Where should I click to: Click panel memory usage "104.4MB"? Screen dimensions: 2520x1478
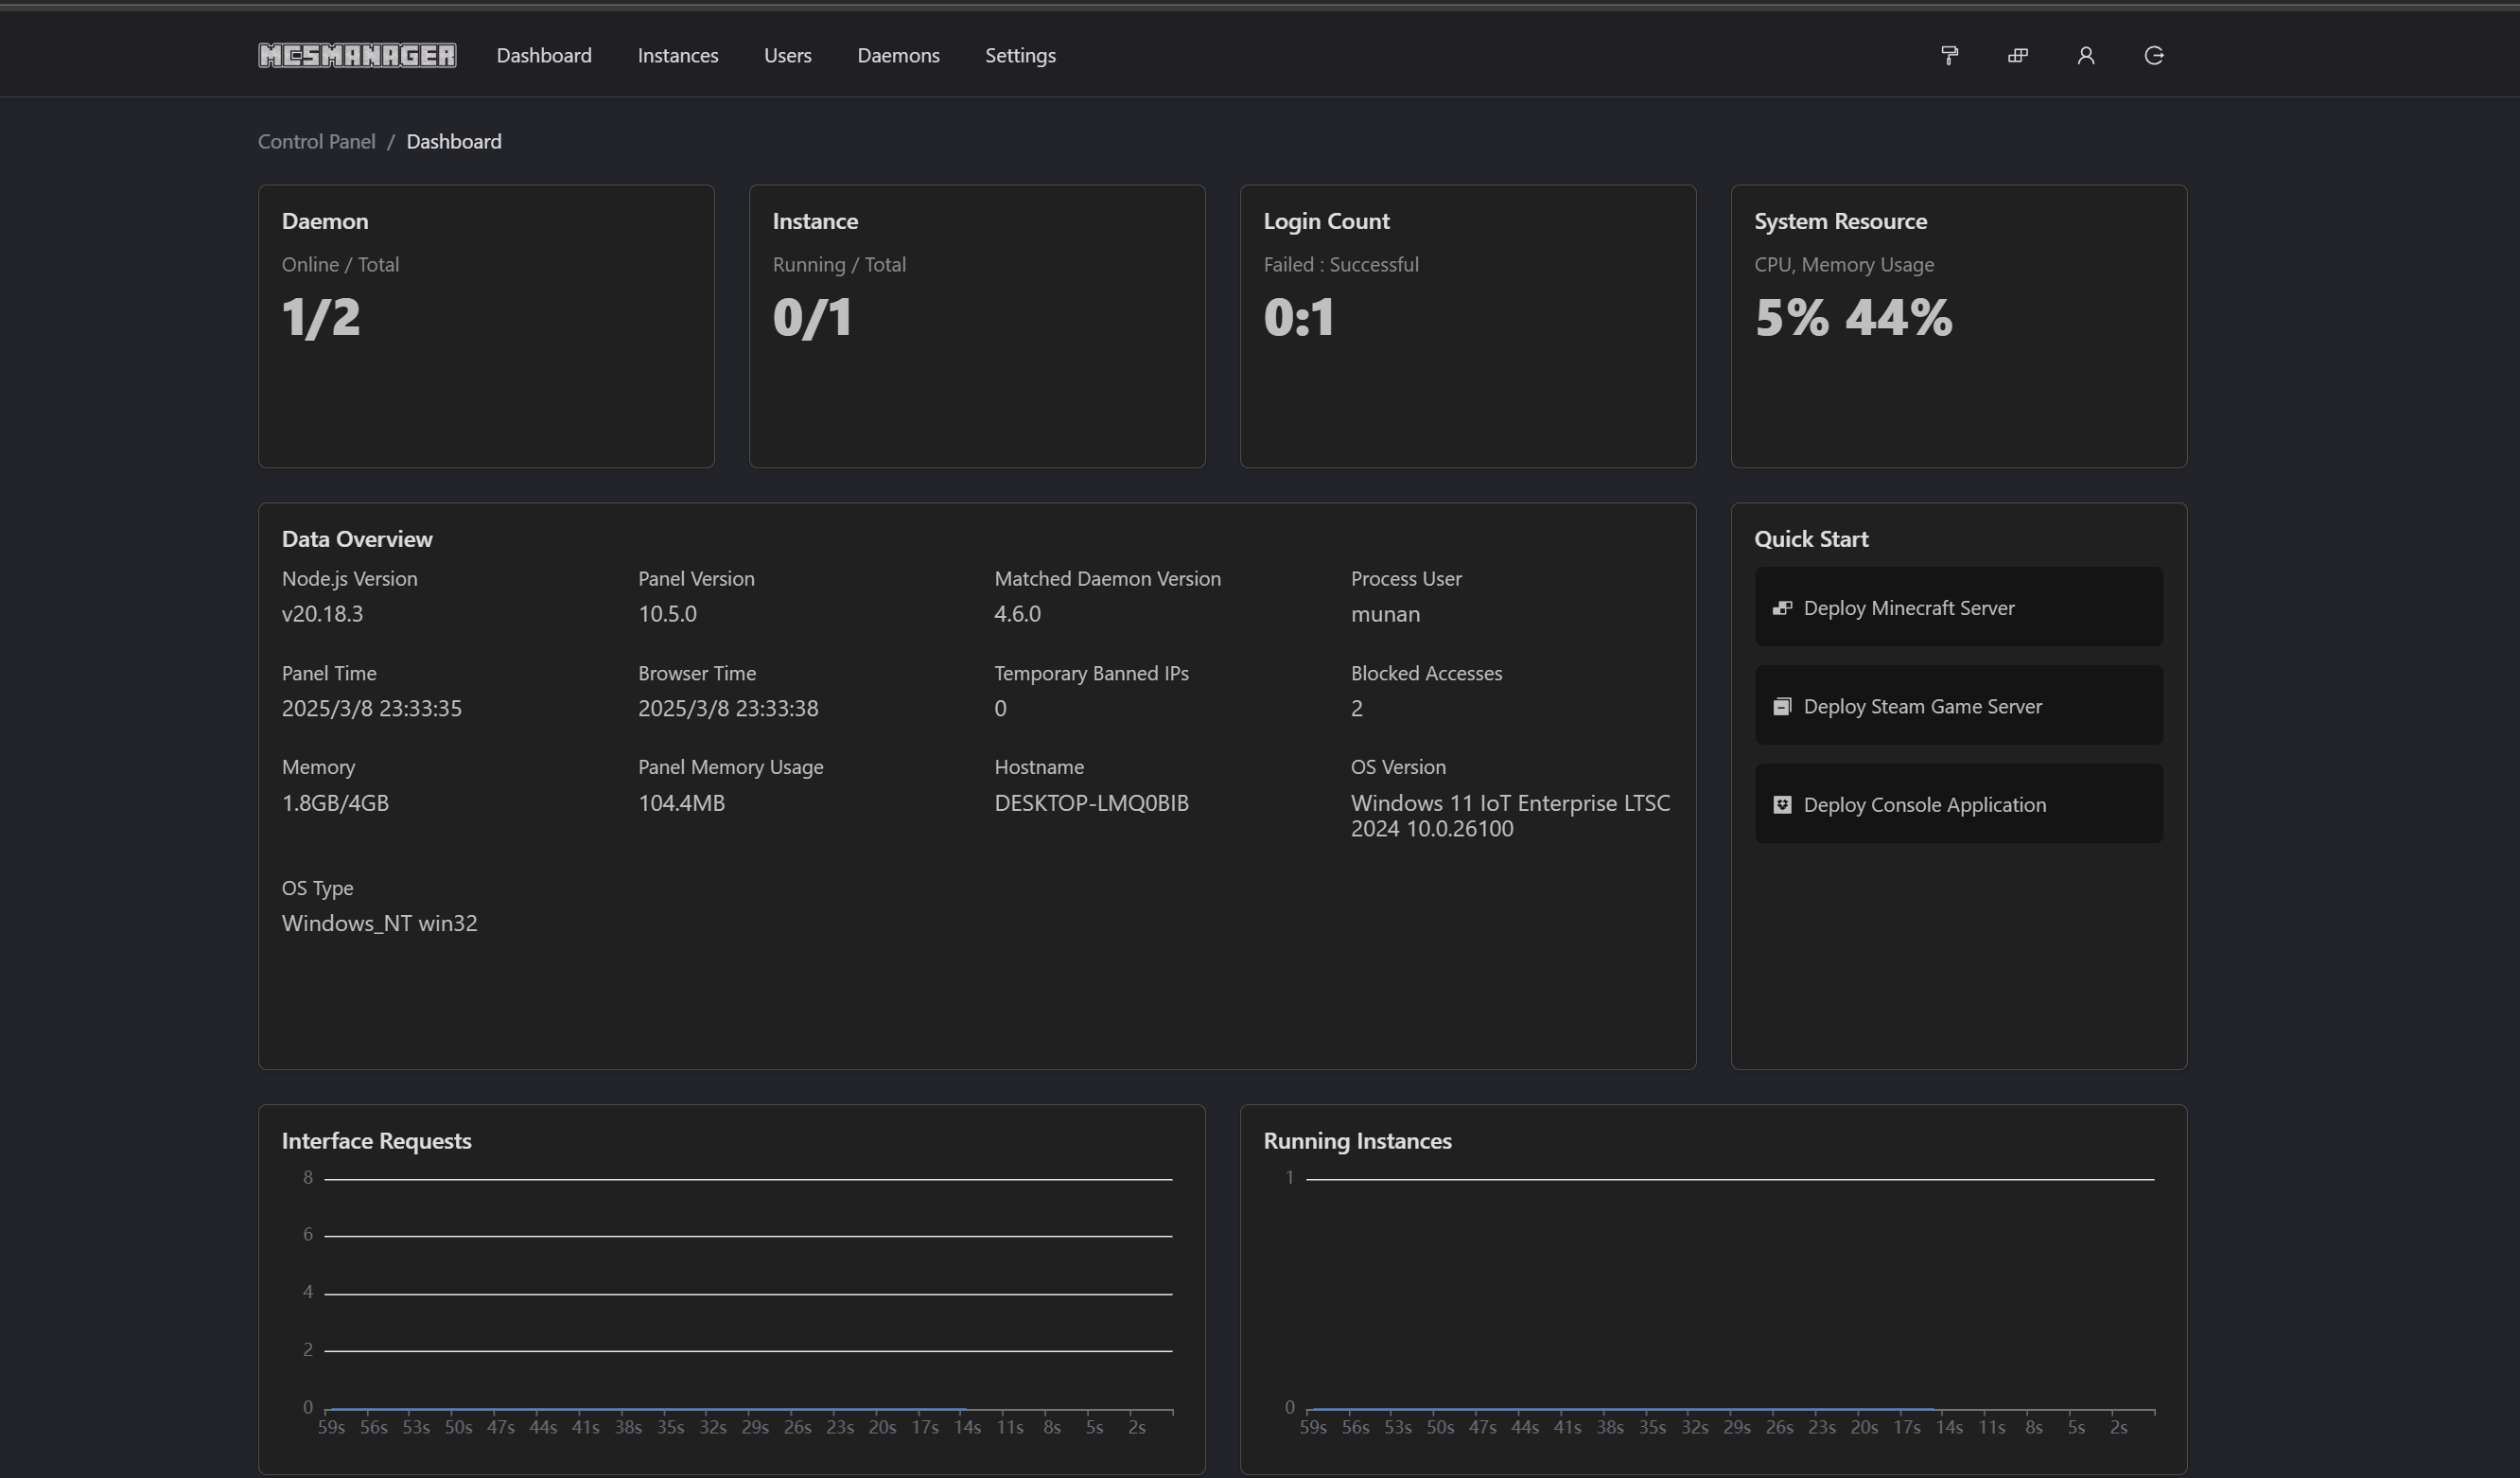pyautogui.click(x=681, y=802)
